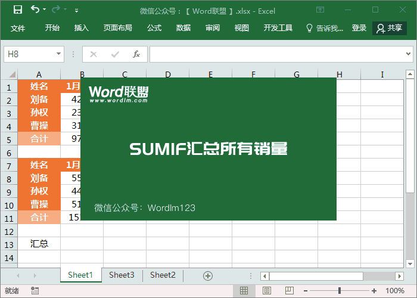Viewport: 417px width, 298px height.
Task: Save the workbook with the floppy icon
Action: 18,10
